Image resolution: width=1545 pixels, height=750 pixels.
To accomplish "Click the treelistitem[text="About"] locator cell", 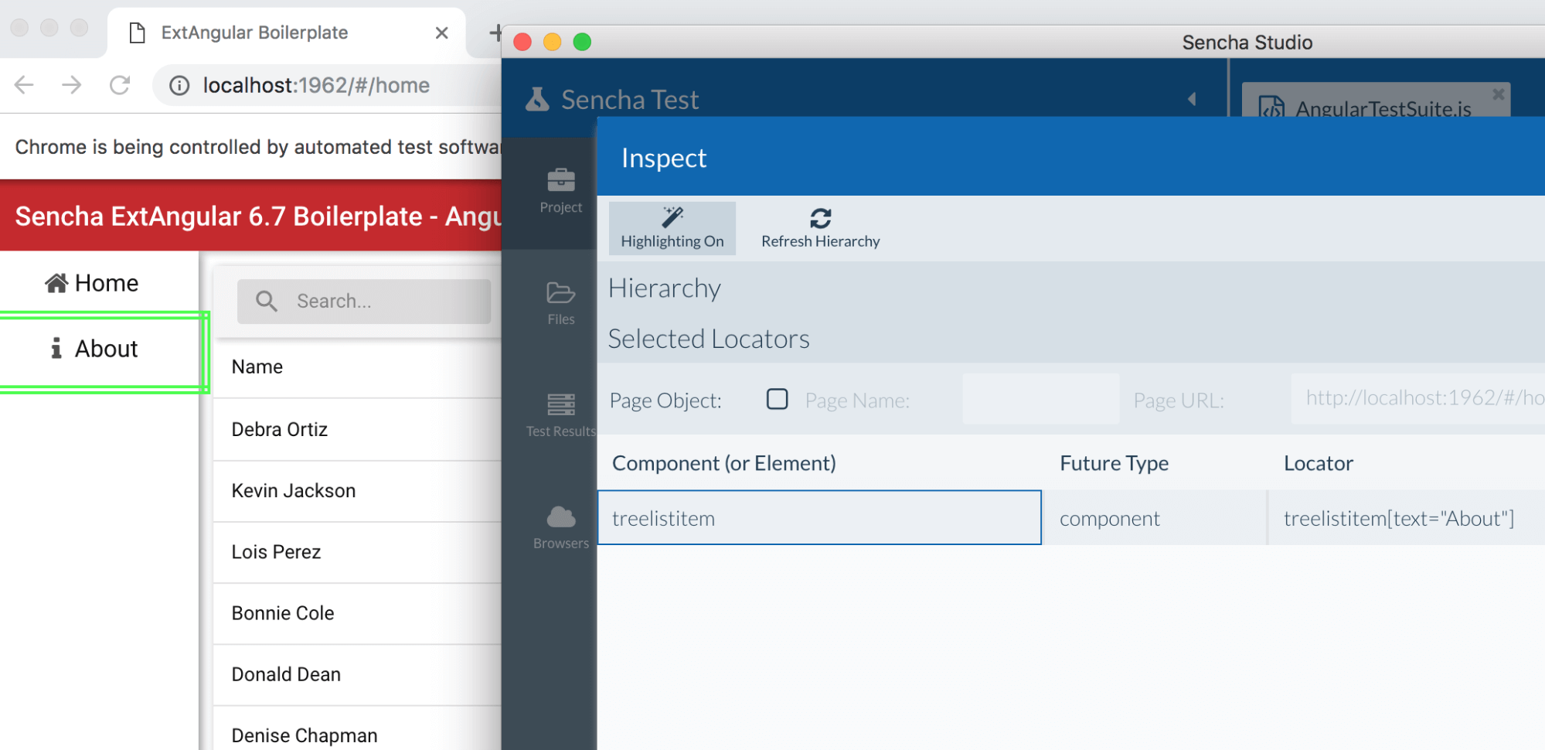I will 1407,517.
